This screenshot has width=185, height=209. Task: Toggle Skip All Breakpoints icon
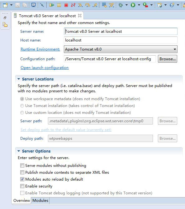[42, 5]
